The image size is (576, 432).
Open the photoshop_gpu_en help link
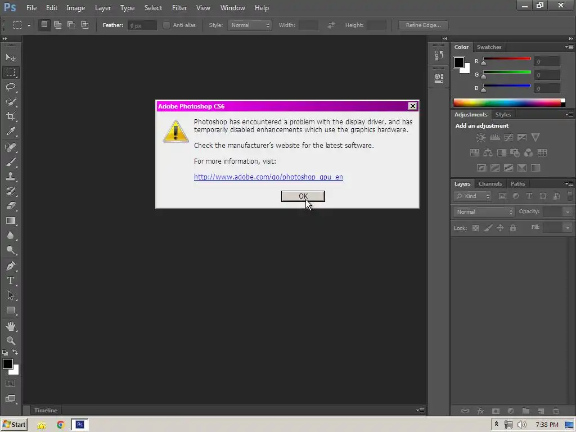point(268,177)
